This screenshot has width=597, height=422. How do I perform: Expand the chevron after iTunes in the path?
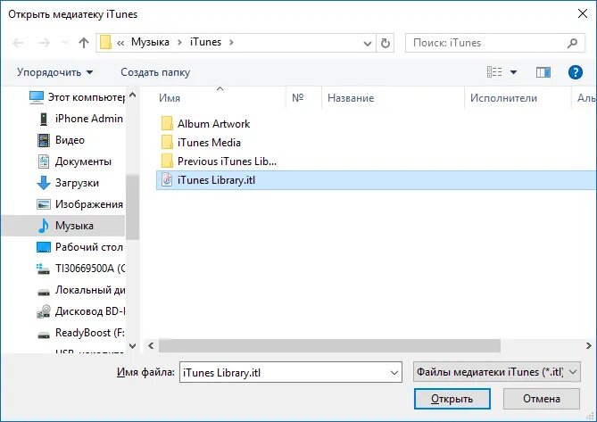click(231, 42)
